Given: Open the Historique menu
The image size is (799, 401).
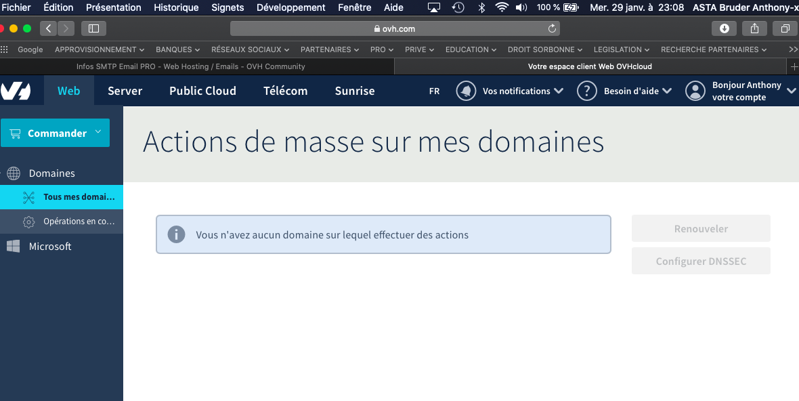Looking at the screenshot, I should click(x=176, y=7).
